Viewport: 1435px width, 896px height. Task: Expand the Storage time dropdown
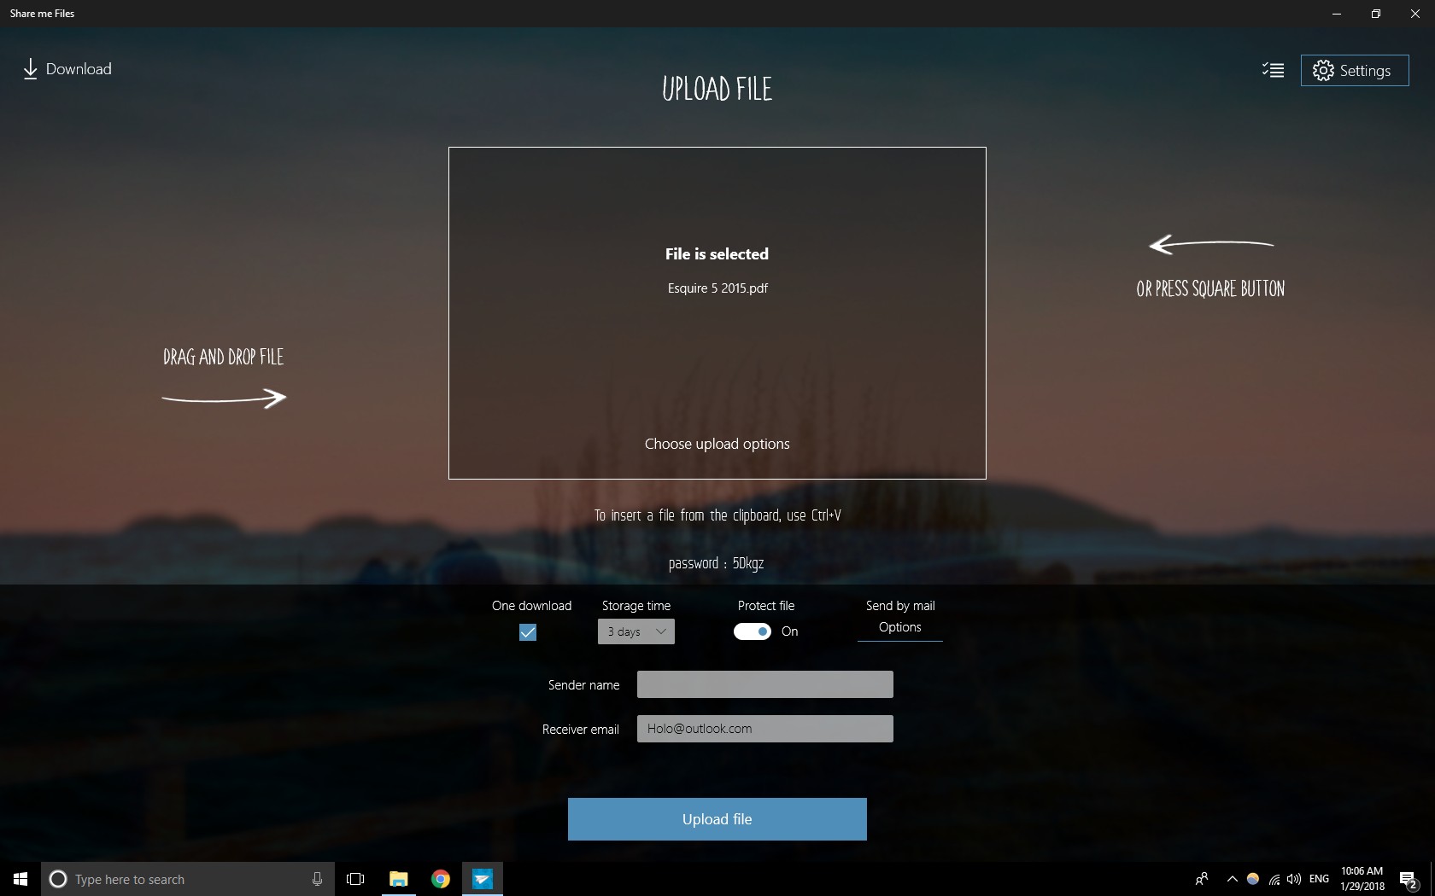click(x=636, y=631)
